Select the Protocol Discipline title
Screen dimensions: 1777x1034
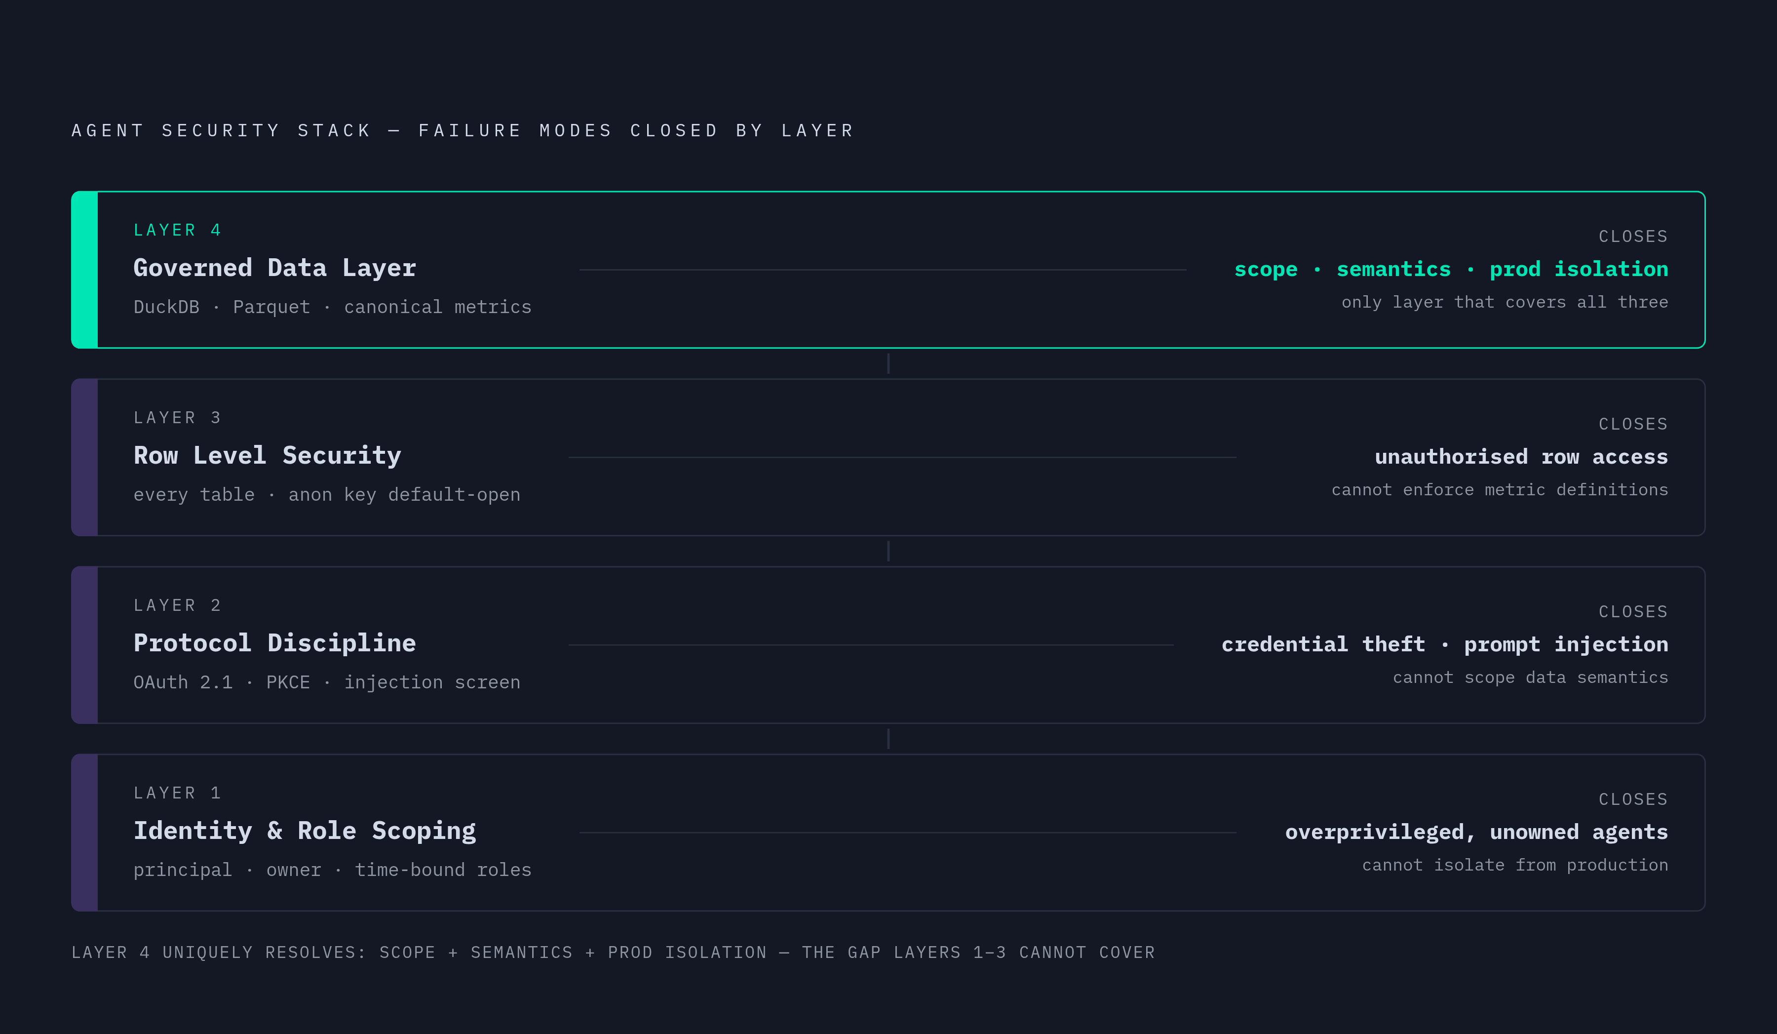pyautogui.click(x=275, y=643)
